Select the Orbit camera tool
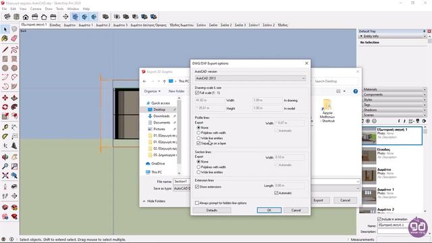This screenshot has width=432, height=243. tap(5, 157)
